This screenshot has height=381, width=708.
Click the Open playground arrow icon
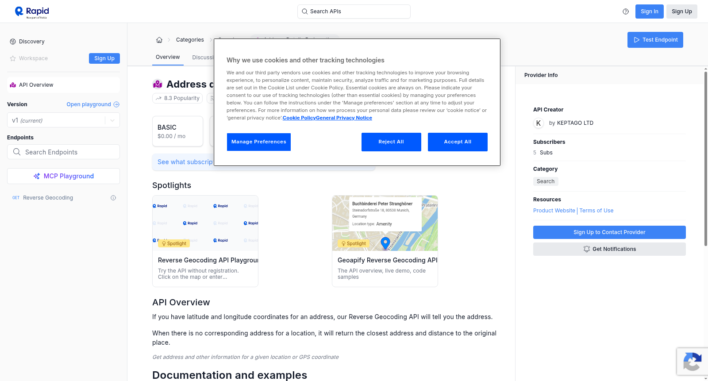point(116,104)
